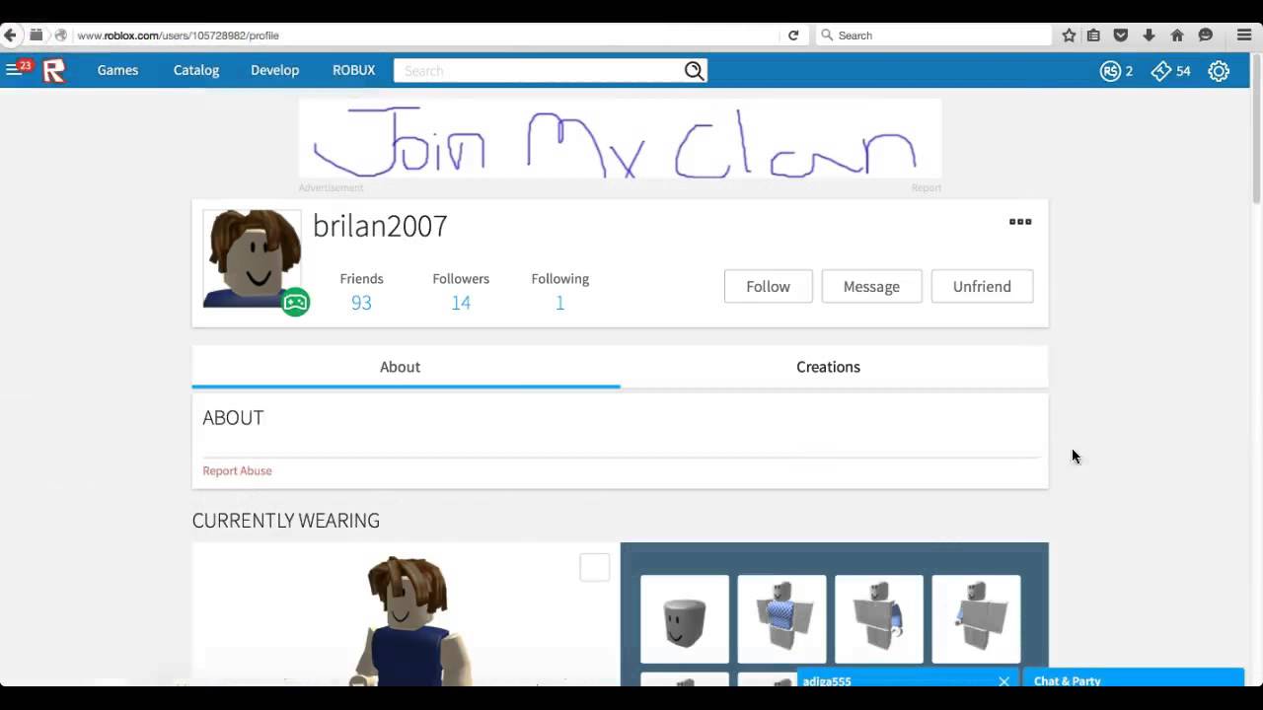Open the settings gear icon

[1219, 71]
